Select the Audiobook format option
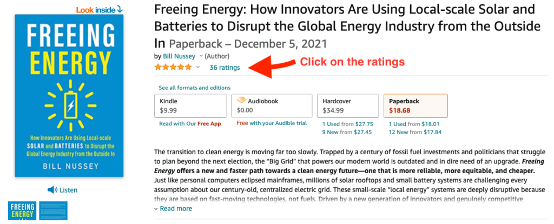 click(272, 106)
